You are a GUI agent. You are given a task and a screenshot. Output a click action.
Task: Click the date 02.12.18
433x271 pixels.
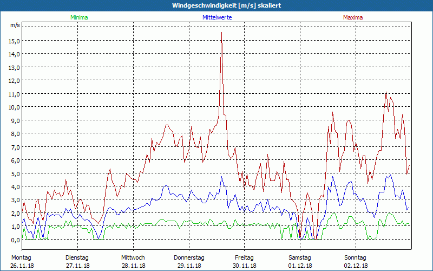click(x=356, y=266)
